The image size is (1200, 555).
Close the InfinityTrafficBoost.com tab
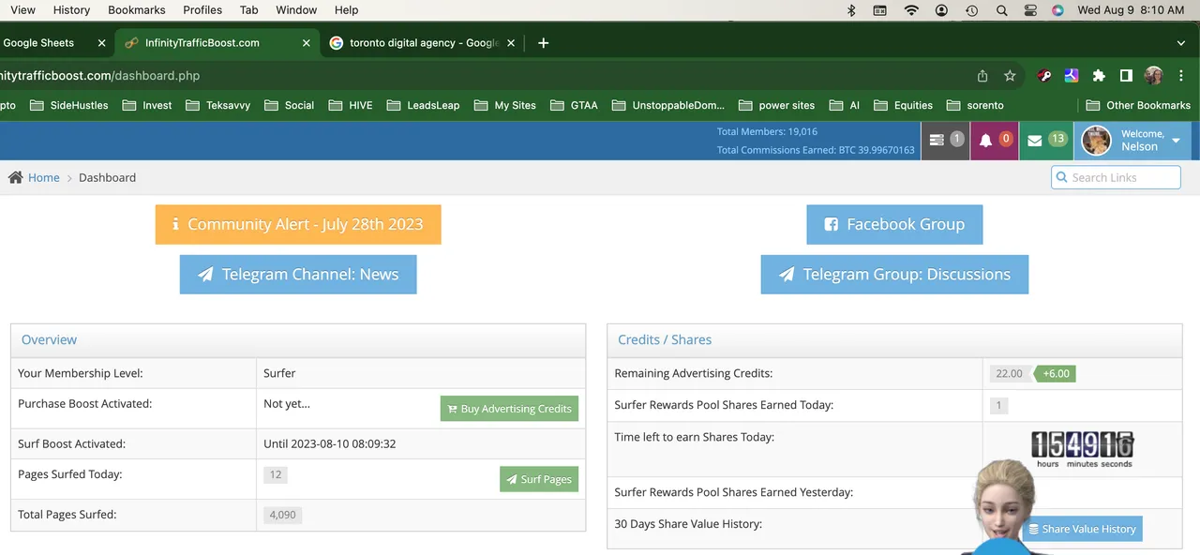pos(307,43)
